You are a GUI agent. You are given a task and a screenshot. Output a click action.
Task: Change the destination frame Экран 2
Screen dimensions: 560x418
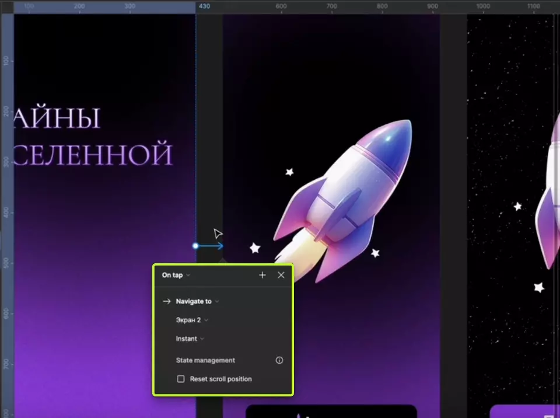[x=192, y=320]
